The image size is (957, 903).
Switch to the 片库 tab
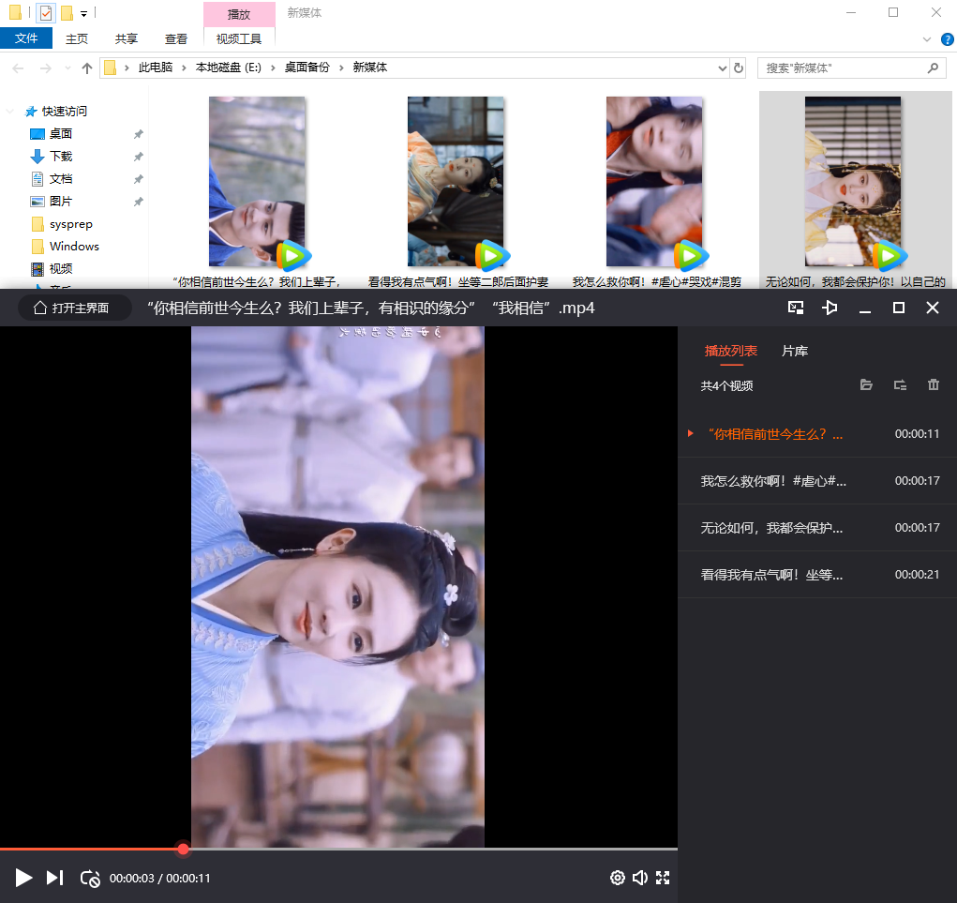(795, 351)
